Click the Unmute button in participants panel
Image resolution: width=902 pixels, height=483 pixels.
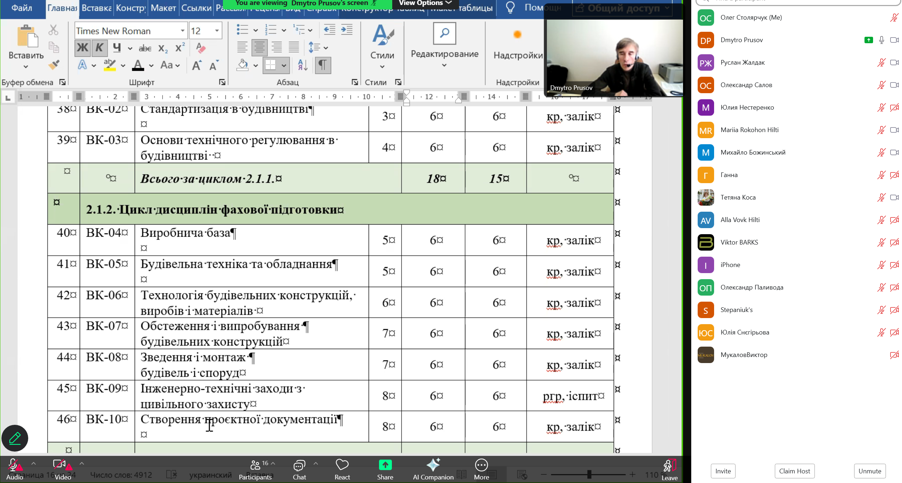[870, 471]
